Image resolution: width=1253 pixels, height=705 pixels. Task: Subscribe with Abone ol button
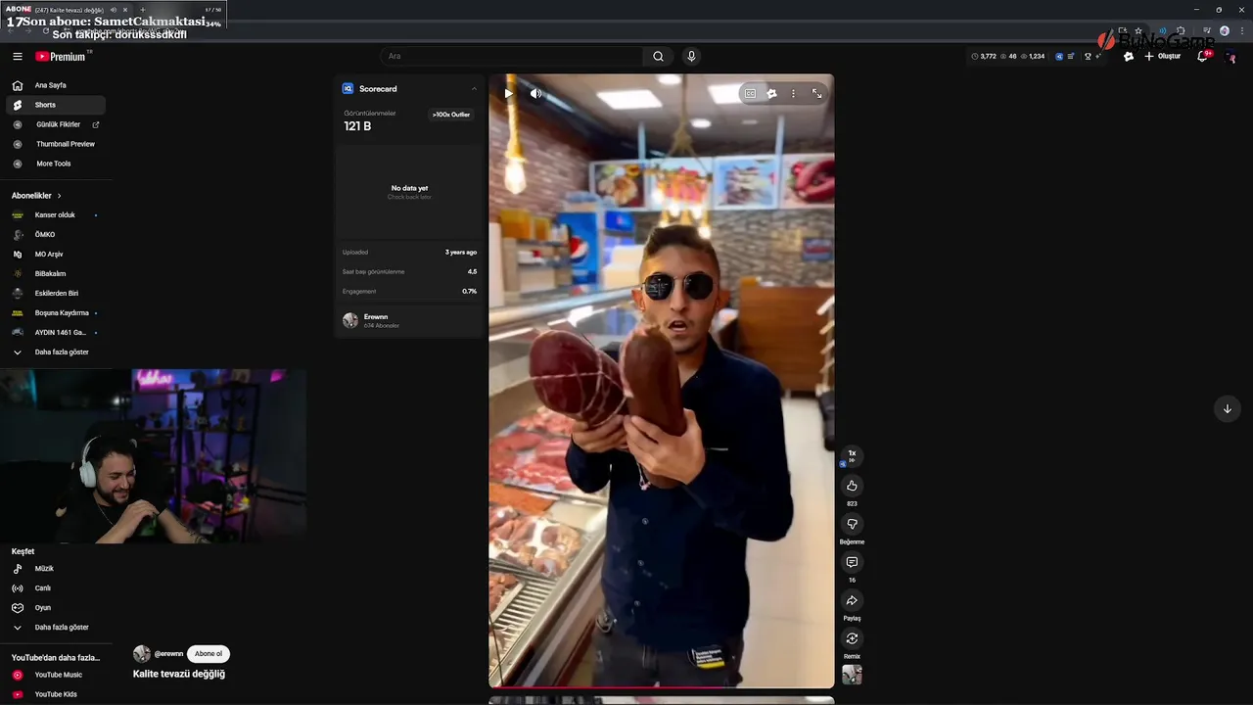[x=208, y=654]
